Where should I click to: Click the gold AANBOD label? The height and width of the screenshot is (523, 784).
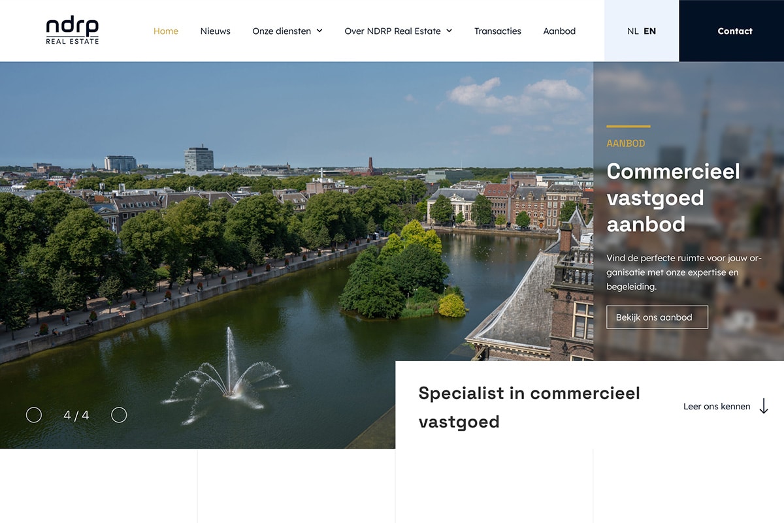[x=626, y=143]
